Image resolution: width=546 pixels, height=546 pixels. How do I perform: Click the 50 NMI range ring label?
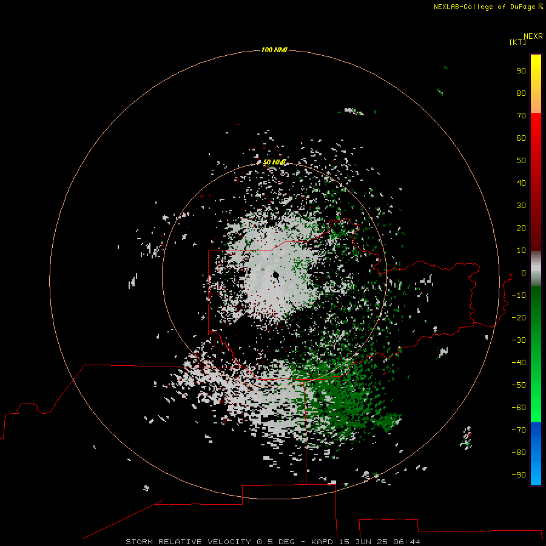(274, 162)
